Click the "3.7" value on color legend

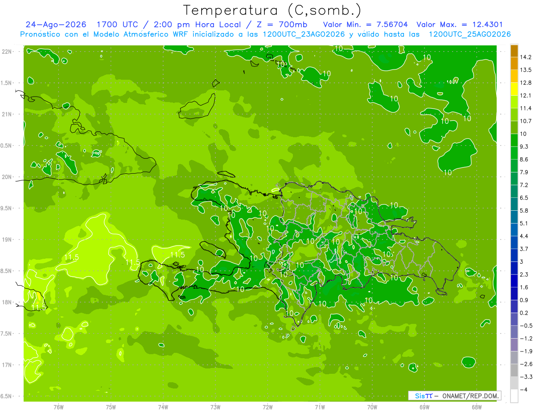click(x=524, y=249)
